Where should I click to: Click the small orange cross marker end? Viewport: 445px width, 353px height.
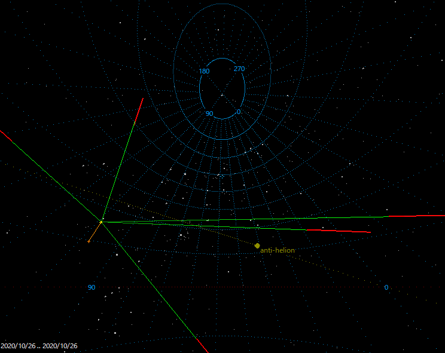89,242
